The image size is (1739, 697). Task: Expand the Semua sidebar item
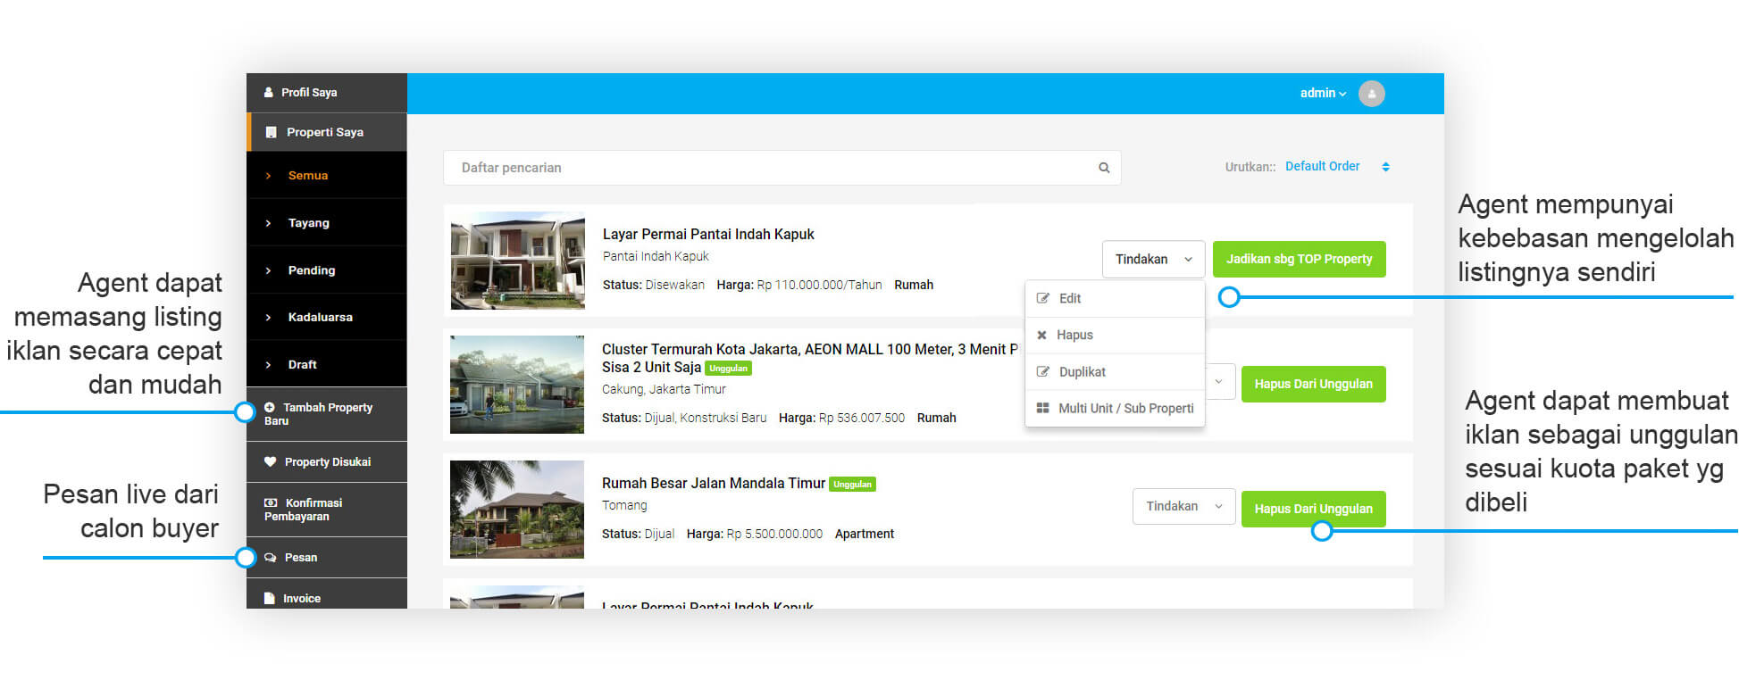tap(327, 176)
